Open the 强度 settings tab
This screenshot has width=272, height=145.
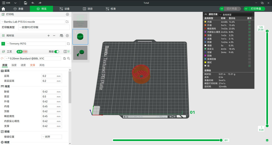pyautogui.click(x=14, y=65)
